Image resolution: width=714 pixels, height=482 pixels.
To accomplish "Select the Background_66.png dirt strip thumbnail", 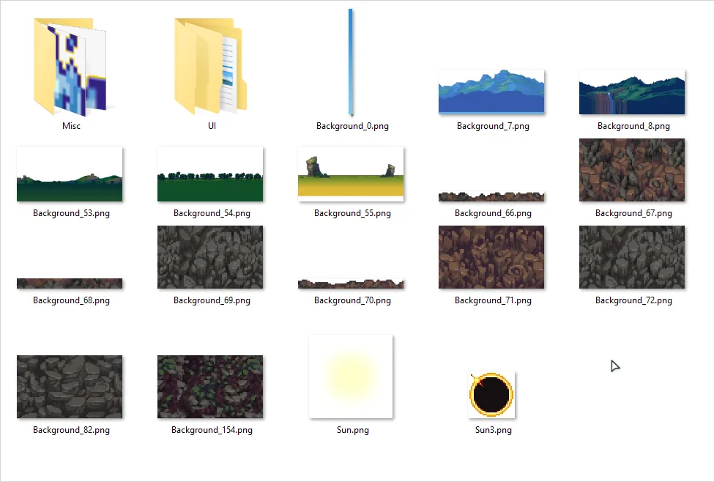I will (x=491, y=196).
